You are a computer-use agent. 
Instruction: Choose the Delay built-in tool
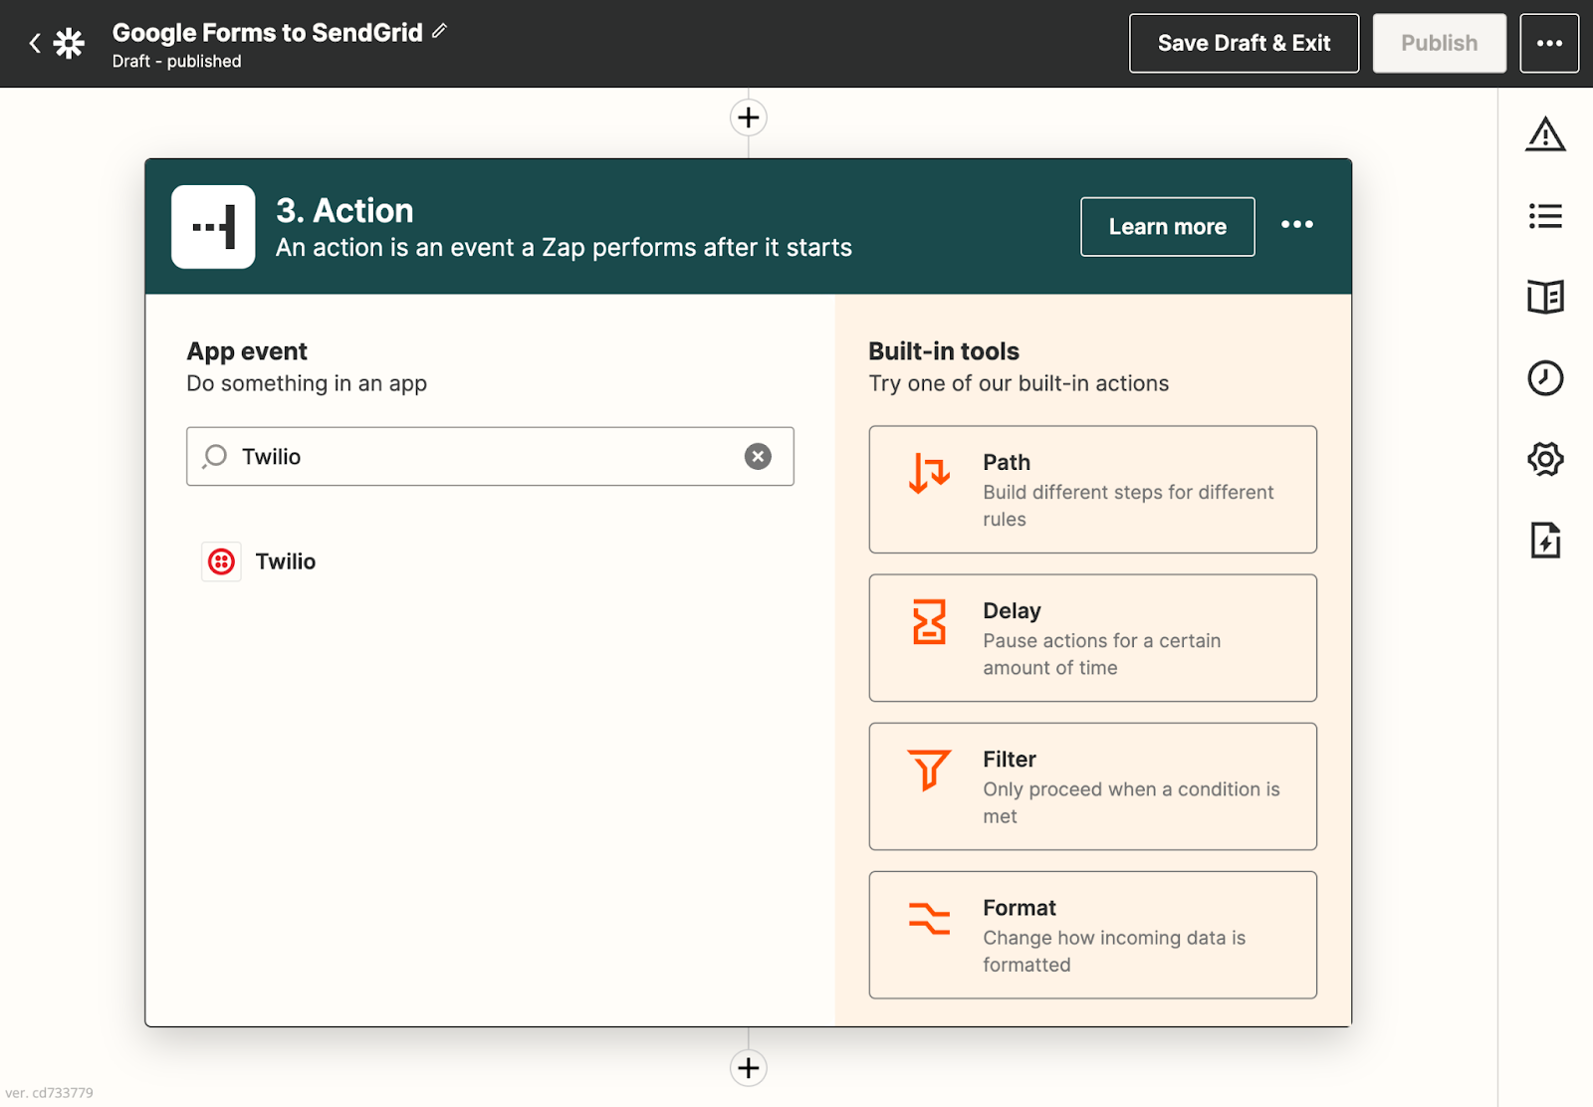(x=1092, y=638)
